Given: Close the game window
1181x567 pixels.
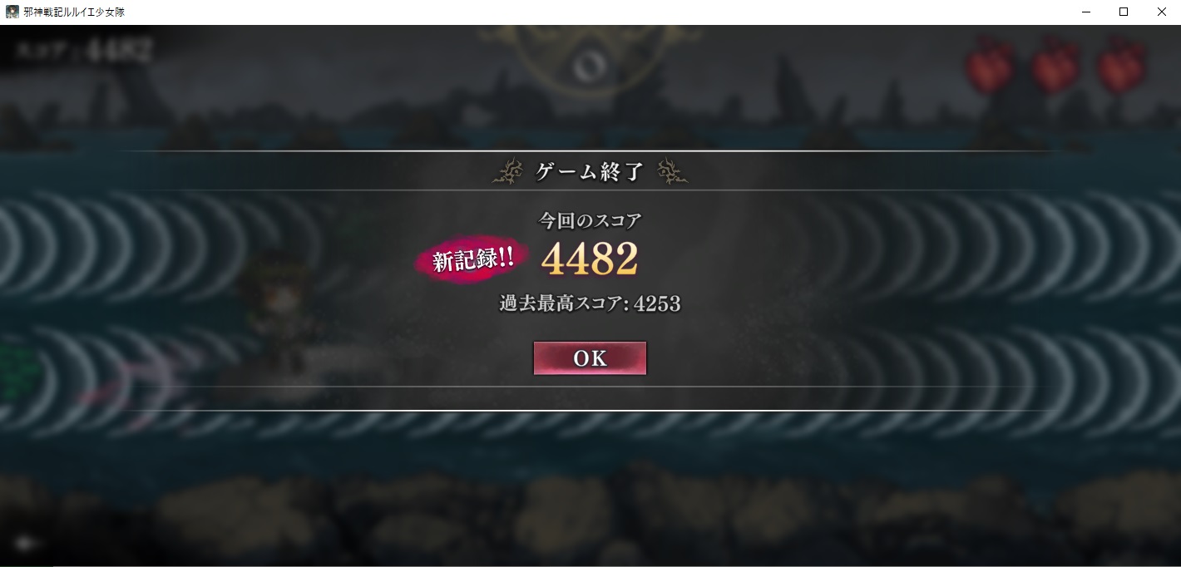Looking at the screenshot, I should coord(1162,12).
